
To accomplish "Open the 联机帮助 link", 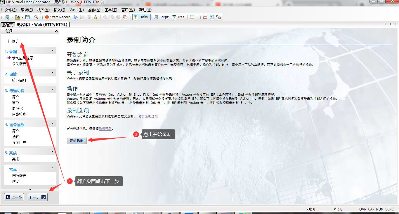I will point(105,129).
